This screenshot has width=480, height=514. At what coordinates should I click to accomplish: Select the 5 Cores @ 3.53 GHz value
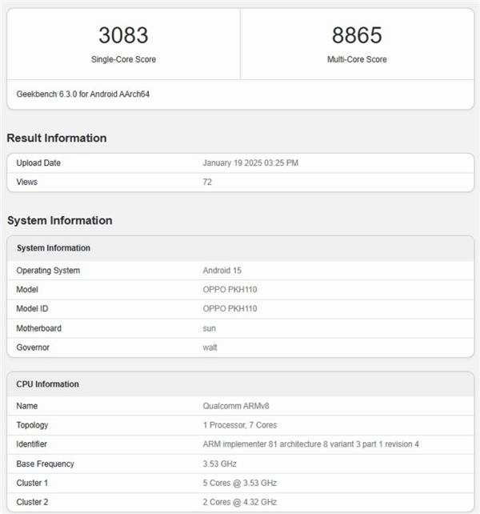(240, 483)
